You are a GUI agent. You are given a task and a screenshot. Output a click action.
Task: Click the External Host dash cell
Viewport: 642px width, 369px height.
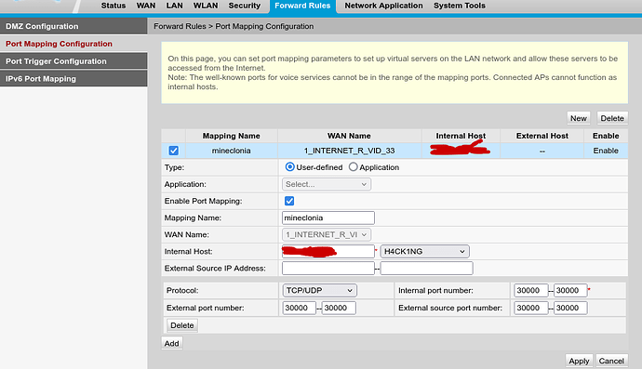point(542,151)
